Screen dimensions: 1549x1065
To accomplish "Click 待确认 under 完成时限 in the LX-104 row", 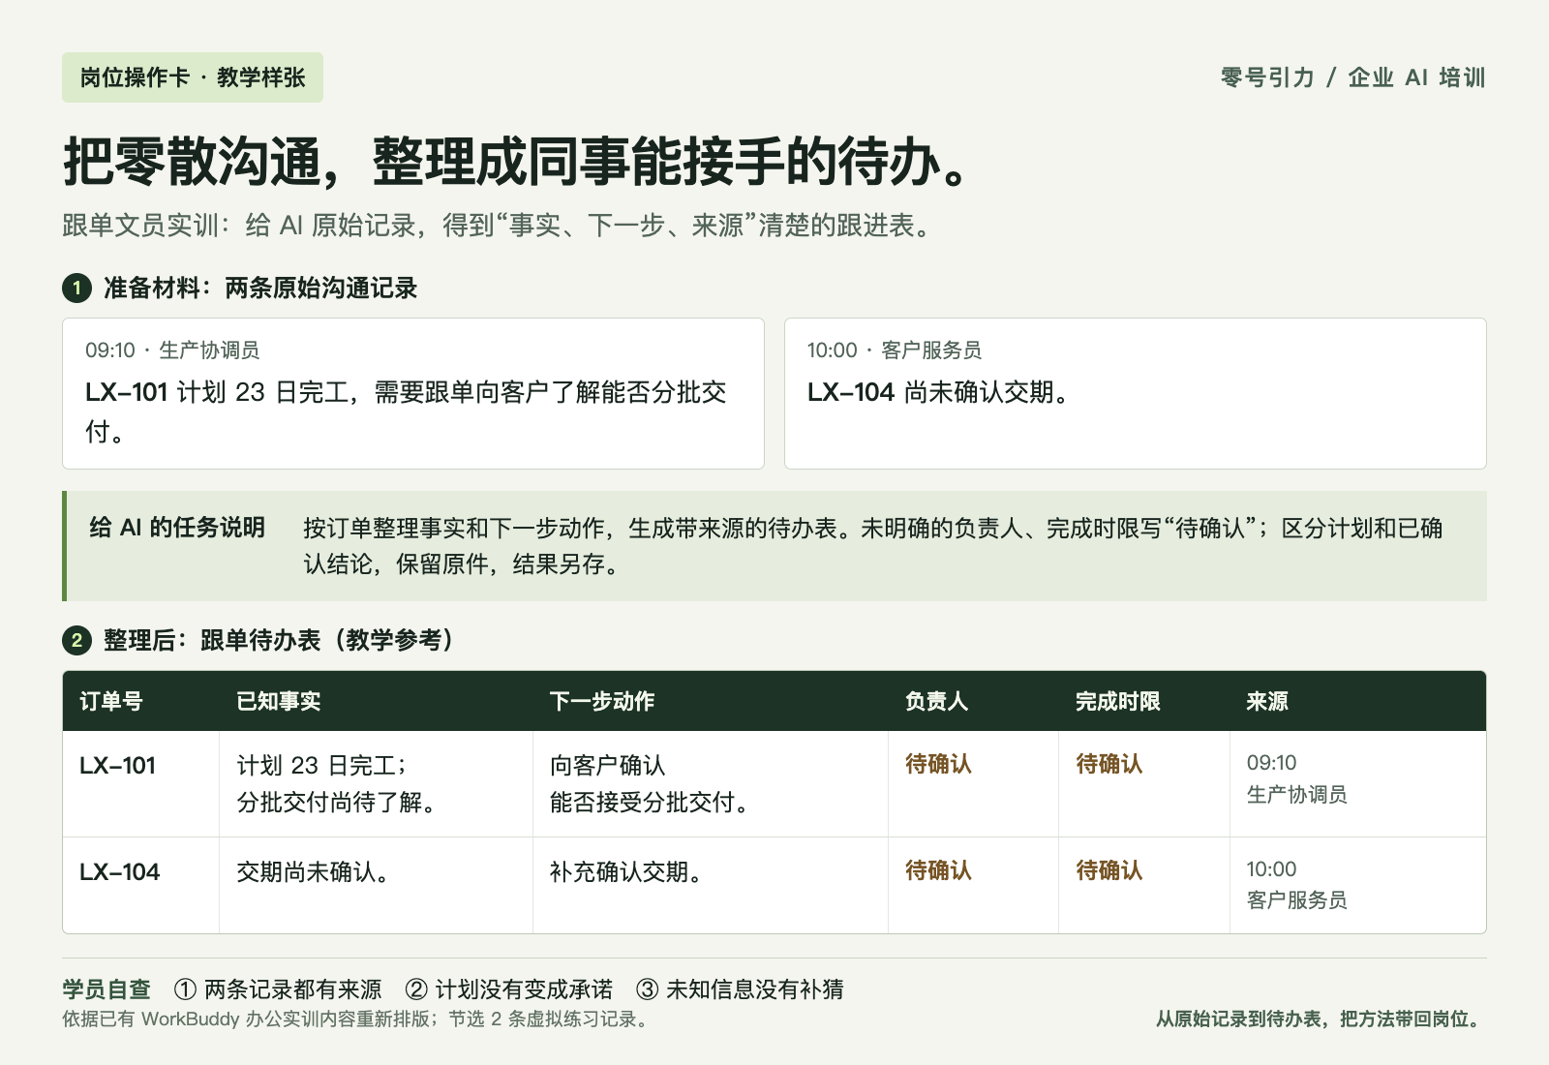I will tap(1109, 870).
